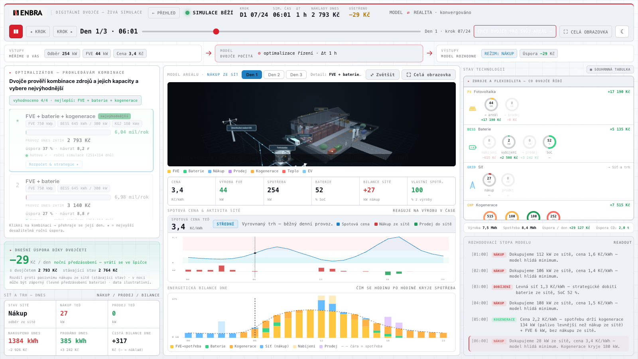Step back using the ◂ KROK button
The height and width of the screenshot is (359, 638).
pos(38,32)
